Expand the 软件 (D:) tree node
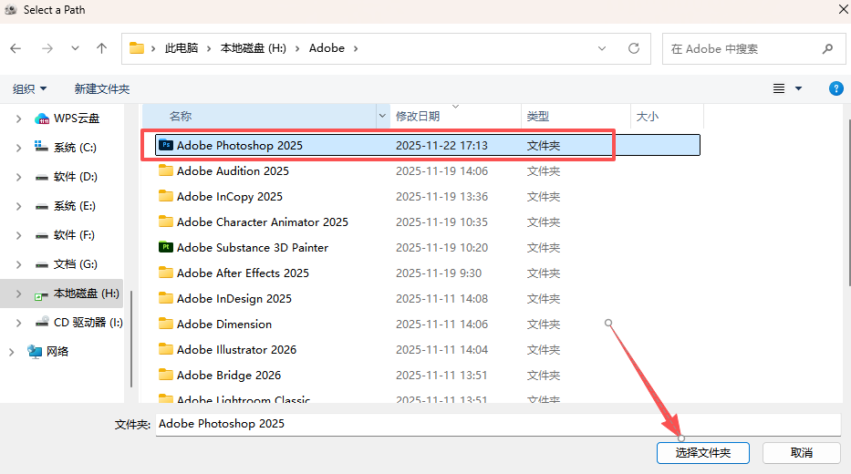851x474 pixels. (x=18, y=177)
